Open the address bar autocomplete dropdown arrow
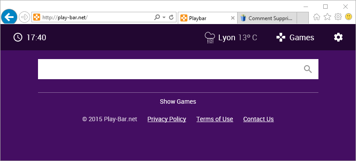Viewport: 356px width, 161px height. pos(164,17)
